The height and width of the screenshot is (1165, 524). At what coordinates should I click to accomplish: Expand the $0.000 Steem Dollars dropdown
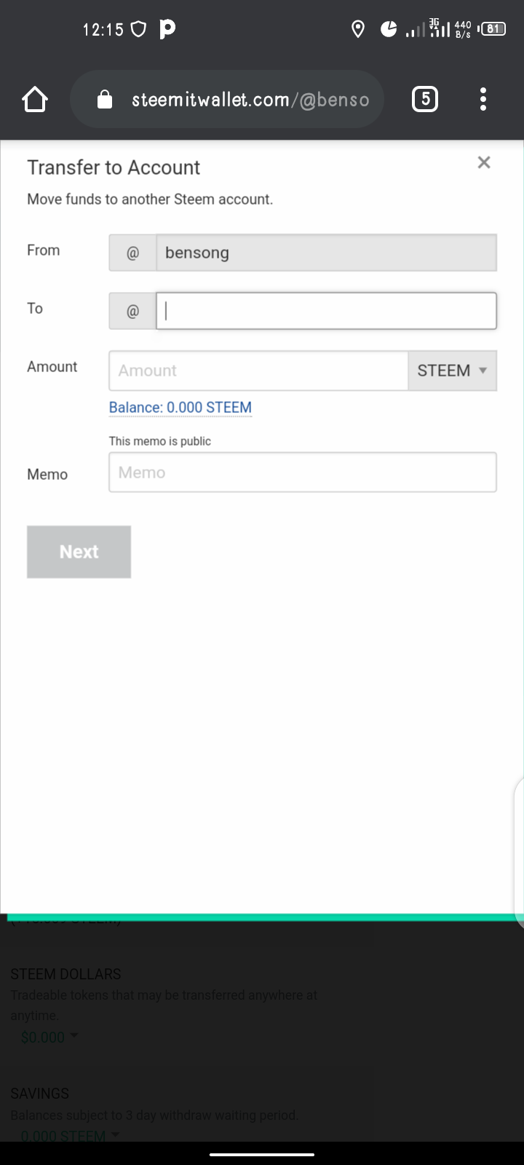tap(49, 1037)
